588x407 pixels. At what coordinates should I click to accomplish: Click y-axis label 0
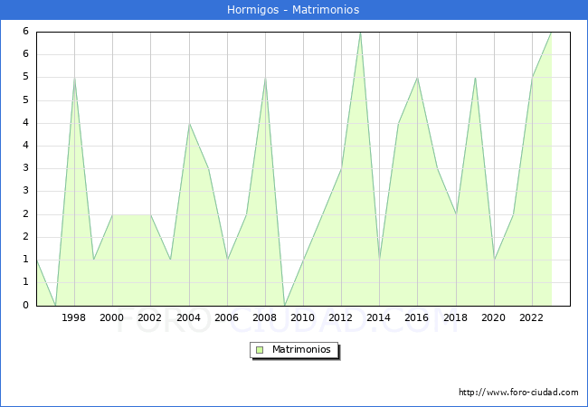(25, 305)
